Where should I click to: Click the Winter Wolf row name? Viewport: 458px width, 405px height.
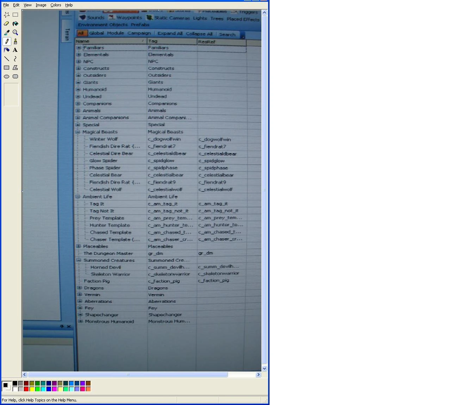coord(104,139)
